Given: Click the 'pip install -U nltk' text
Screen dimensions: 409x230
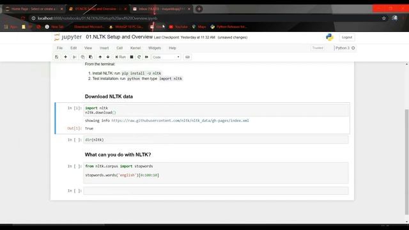Looking at the screenshot, I should coord(141,73).
